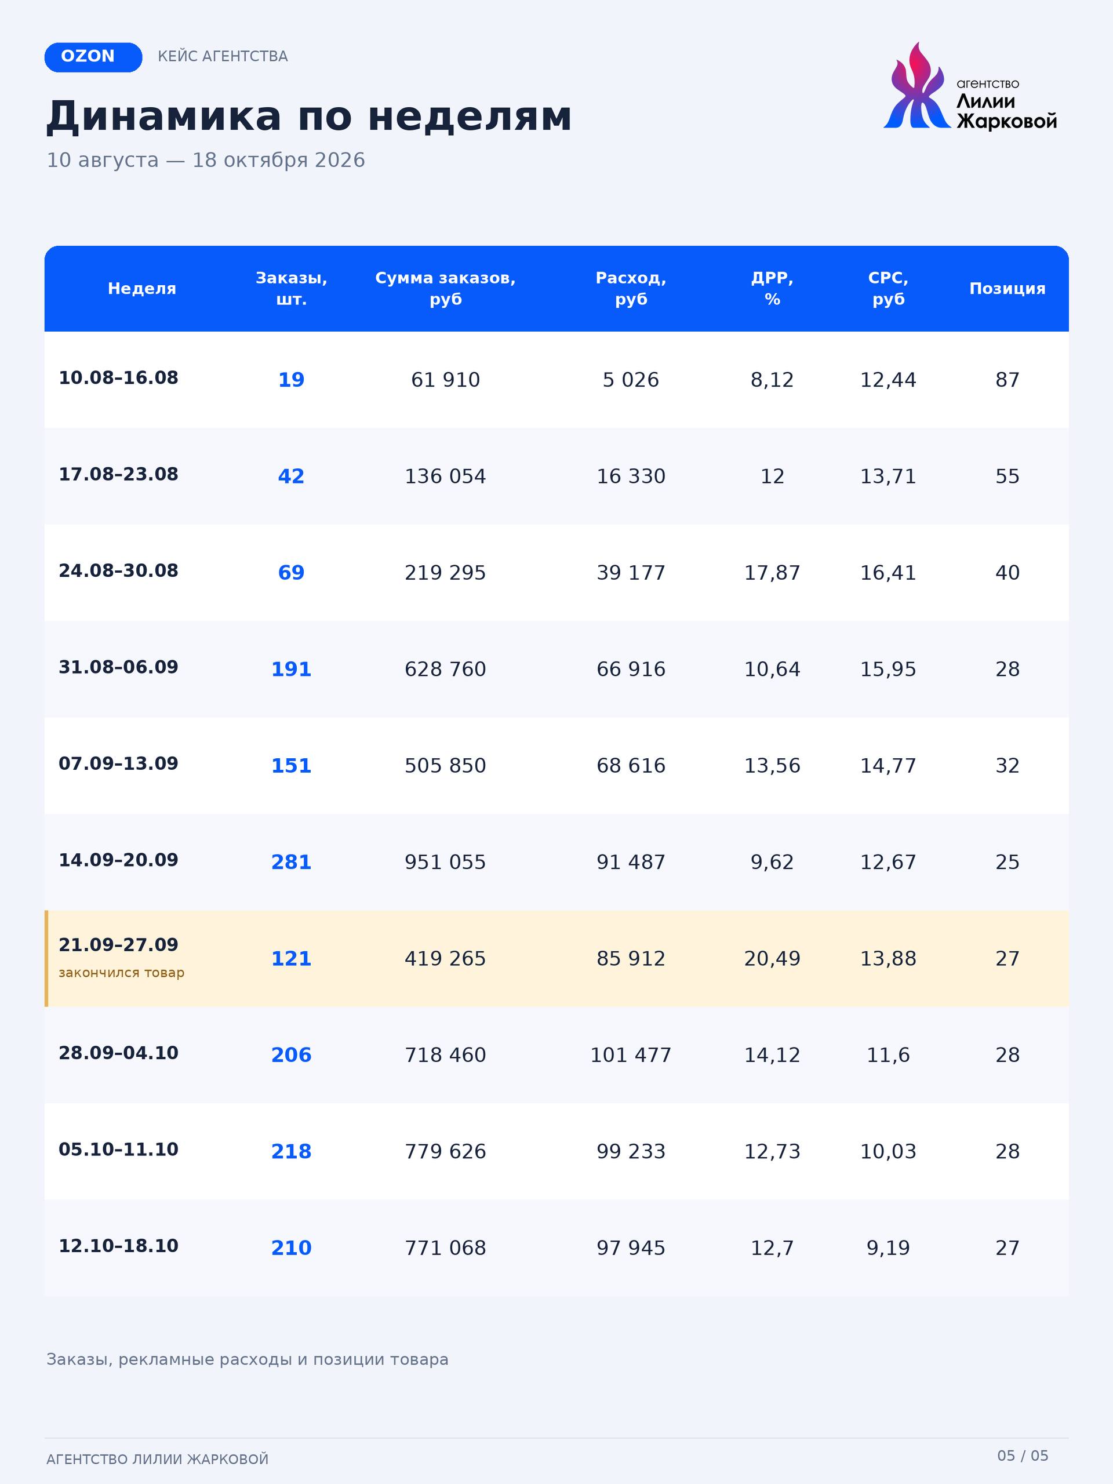Select the 'Позиция' column header
This screenshot has width=1113, height=1484.
pyautogui.click(x=1007, y=289)
